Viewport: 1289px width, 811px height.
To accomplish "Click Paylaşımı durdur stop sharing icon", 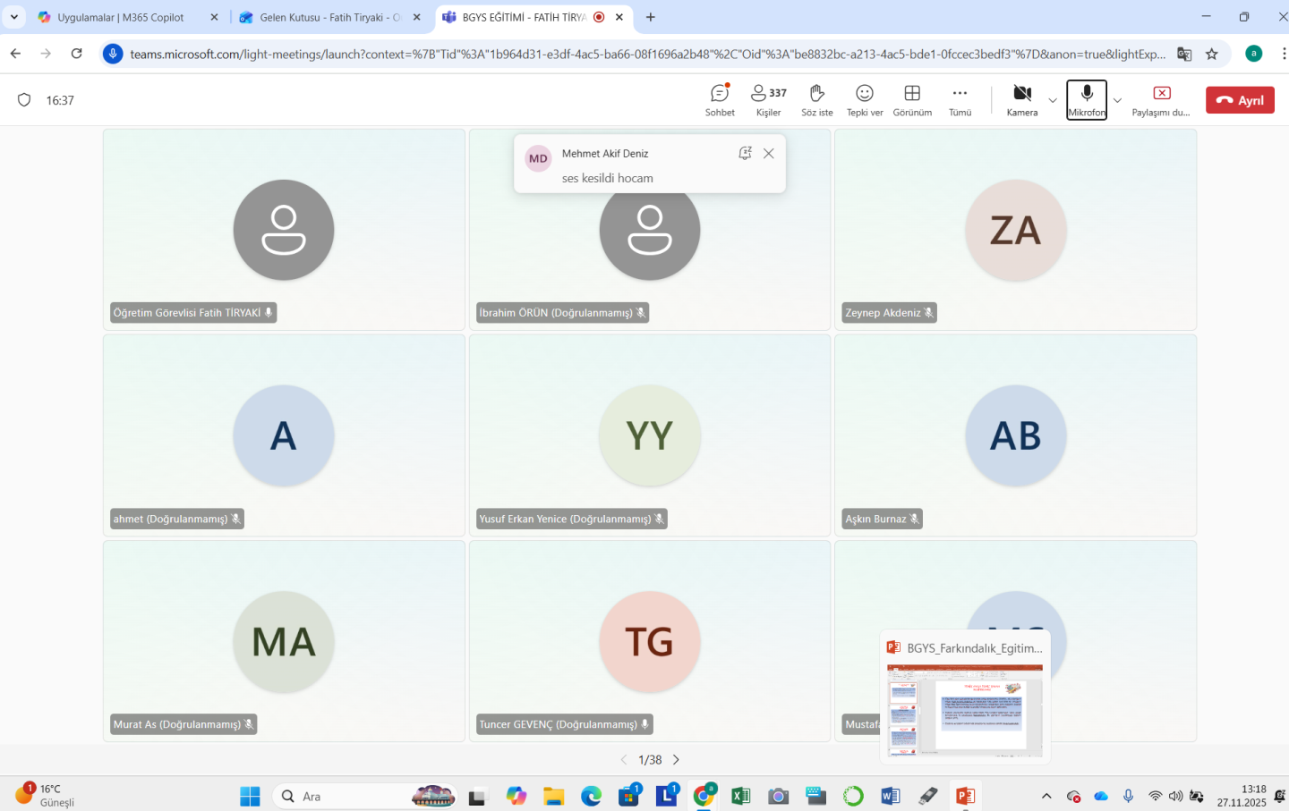I will pos(1161,99).
